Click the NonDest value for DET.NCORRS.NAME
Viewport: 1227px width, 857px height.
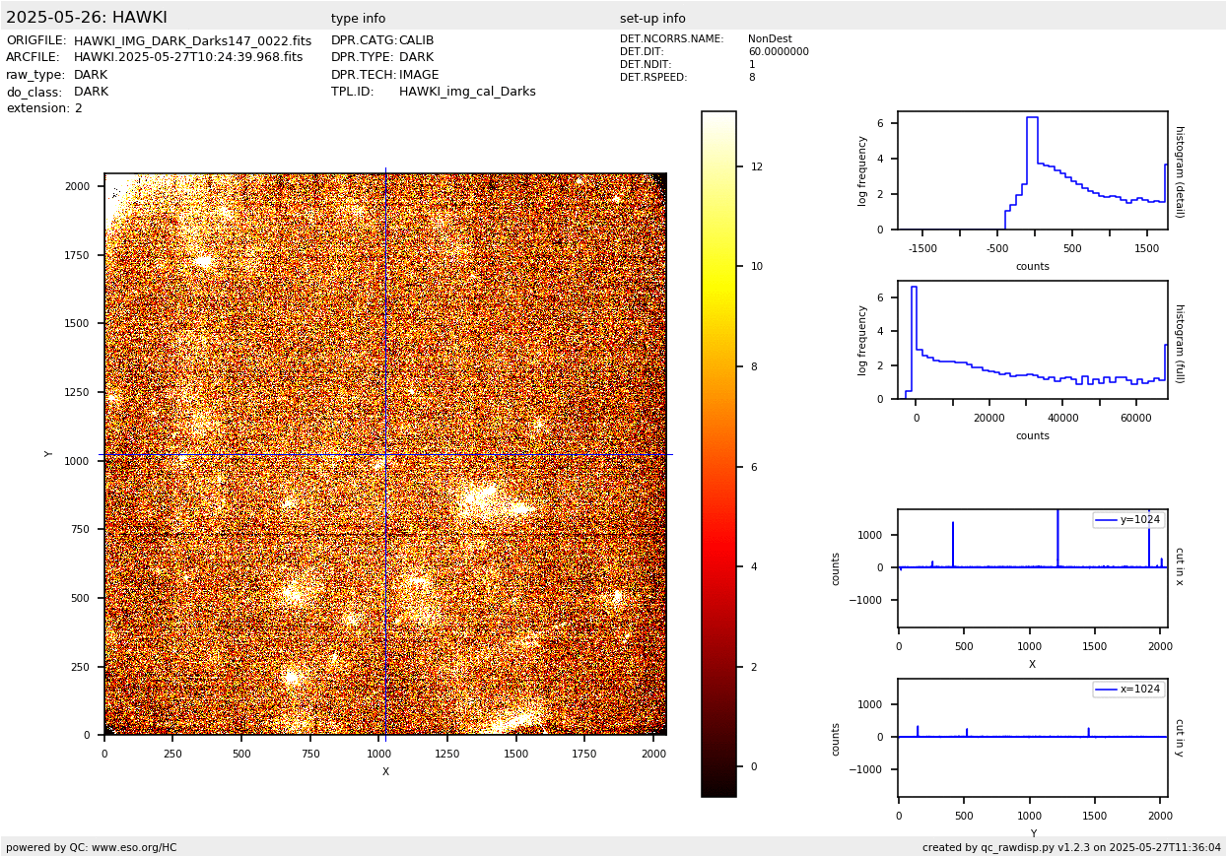[x=770, y=39]
